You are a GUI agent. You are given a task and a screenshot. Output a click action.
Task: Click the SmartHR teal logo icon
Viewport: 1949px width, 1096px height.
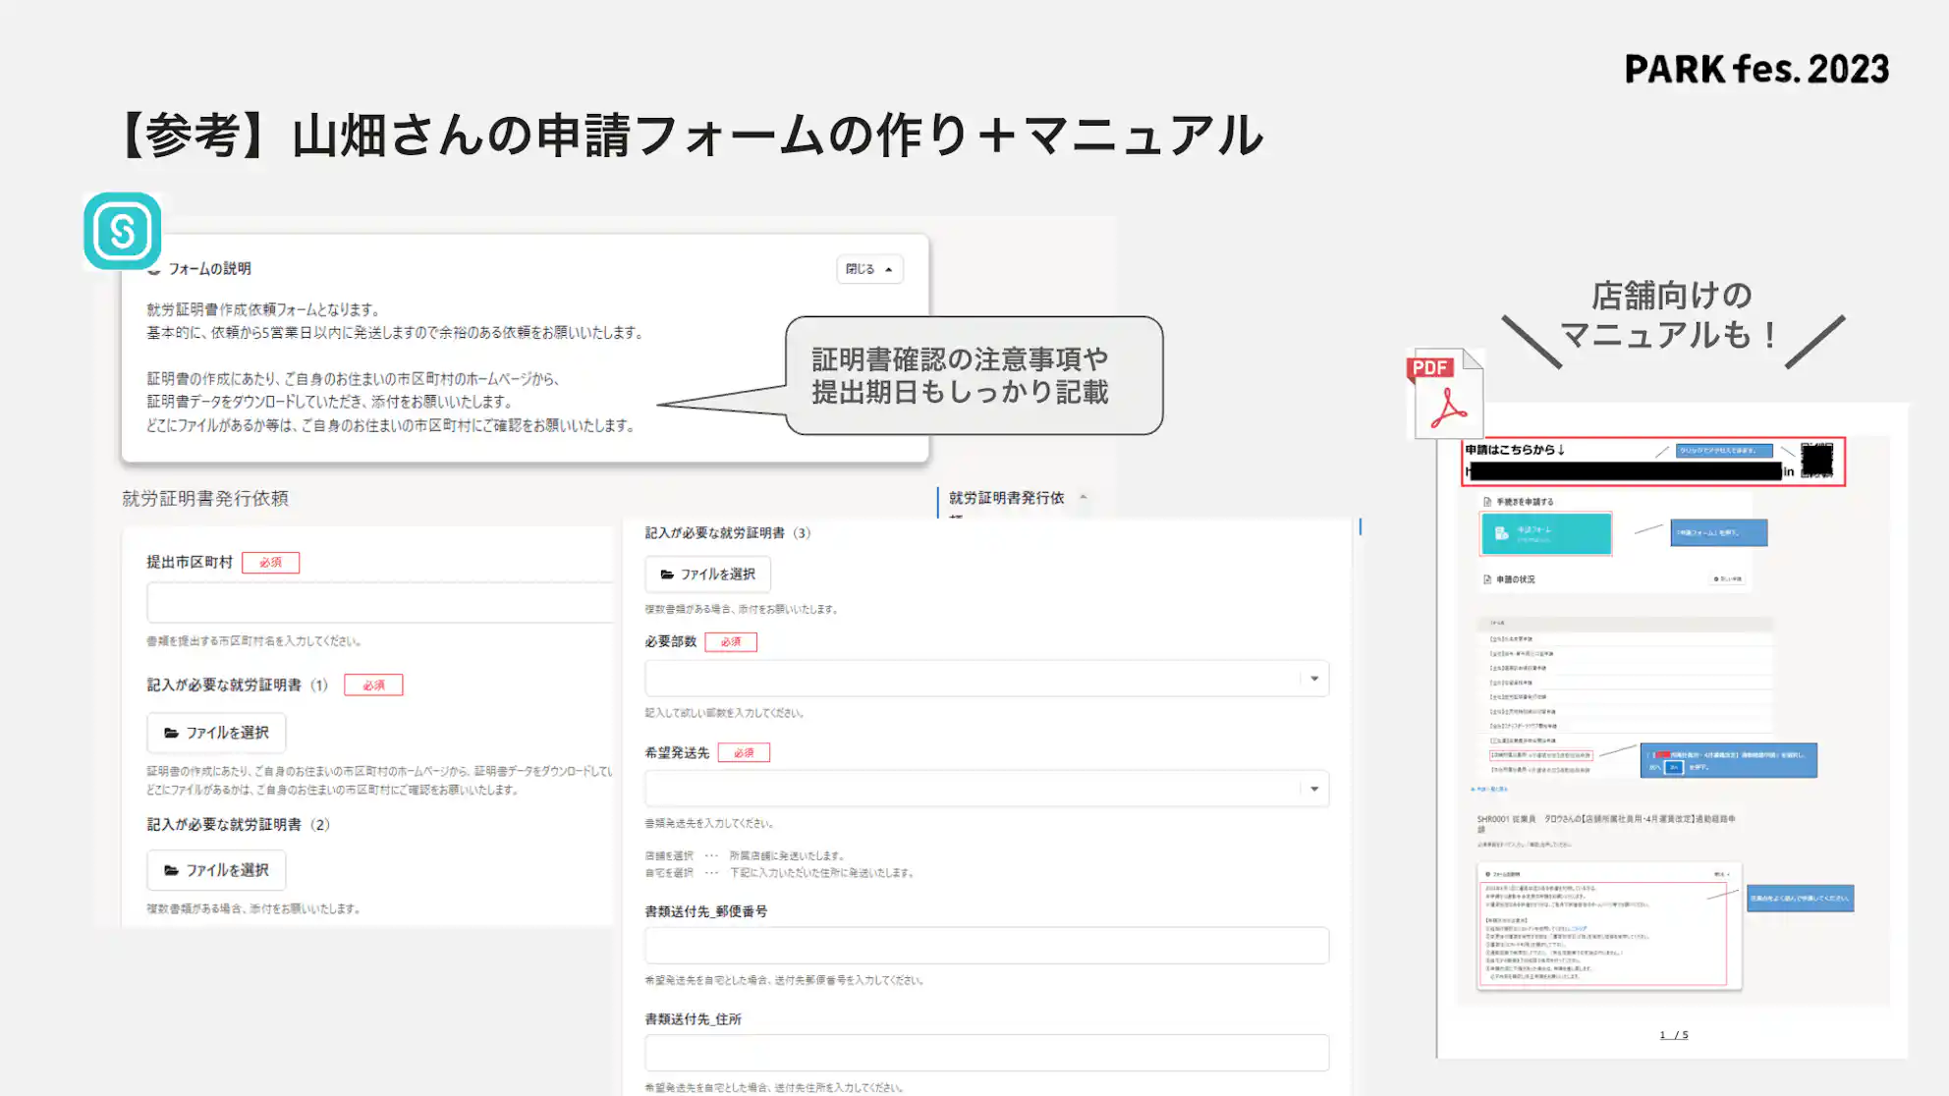coord(122,231)
